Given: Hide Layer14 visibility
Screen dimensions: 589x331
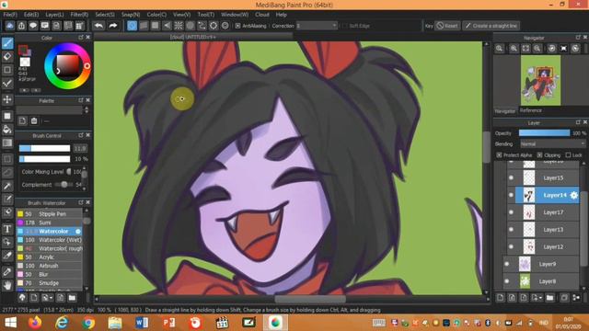Looking at the screenshot, I should tap(511, 195).
